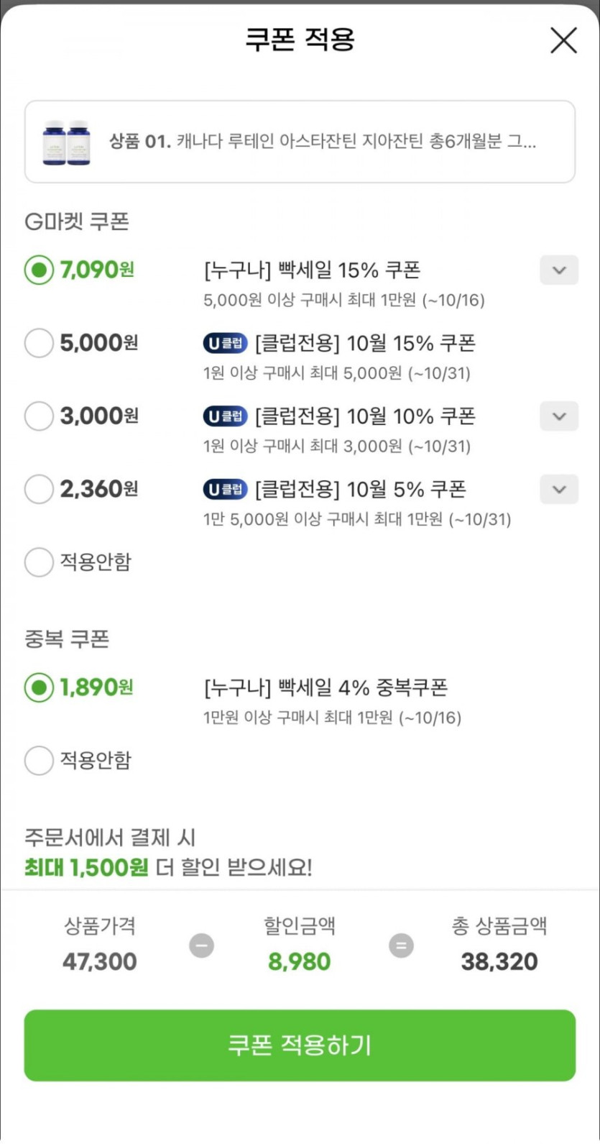Click U클럽 badge on 5% club coupon
The height and width of the screenshot is (1144, 600).
click(x=225, y=490)
